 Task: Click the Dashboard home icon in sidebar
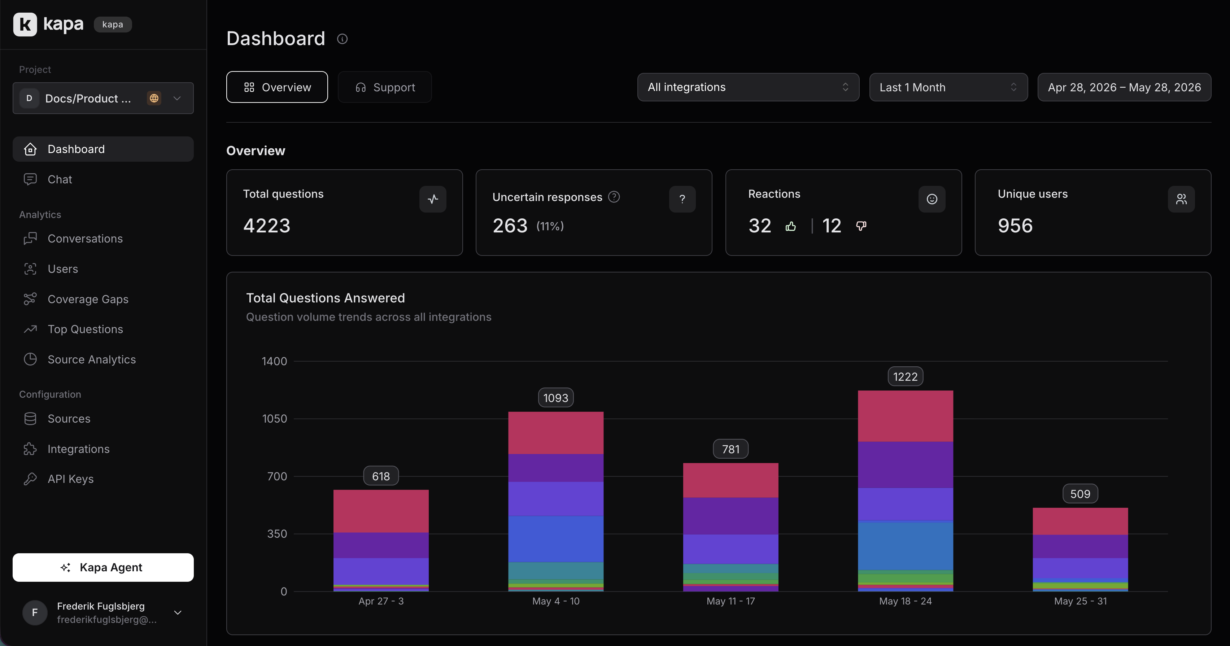pos(30,149)
